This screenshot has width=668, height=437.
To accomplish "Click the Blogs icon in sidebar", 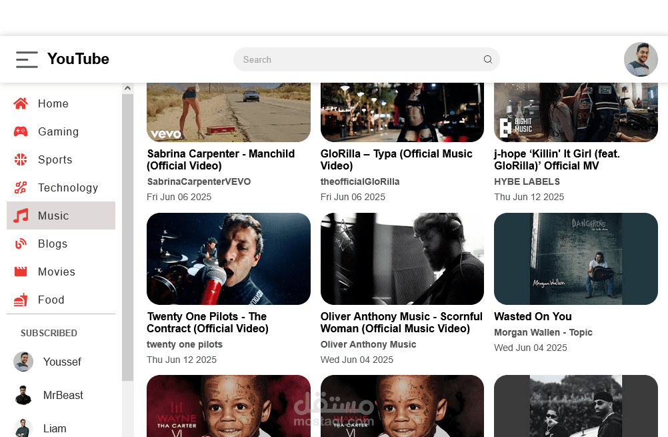I will click(21, 244).
